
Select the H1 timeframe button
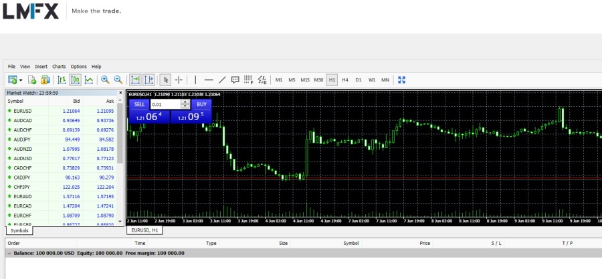point(332,80)
